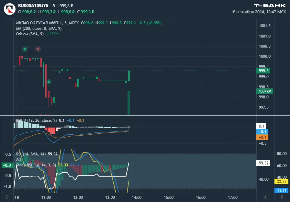This screenshot has width=290, height=202.
Task: Select the ticker RU000A109JY6
Action: 33,6
